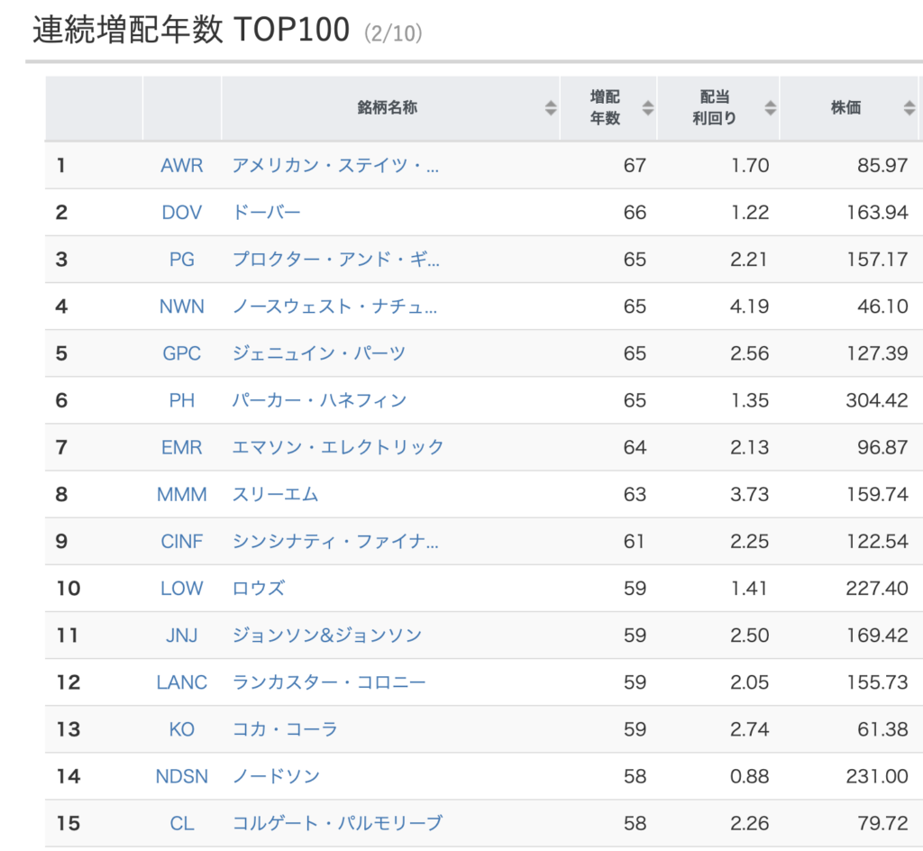The image size is (923, 851).
Task: Select the CINF ticker link
Action: (x=182, y=542)
